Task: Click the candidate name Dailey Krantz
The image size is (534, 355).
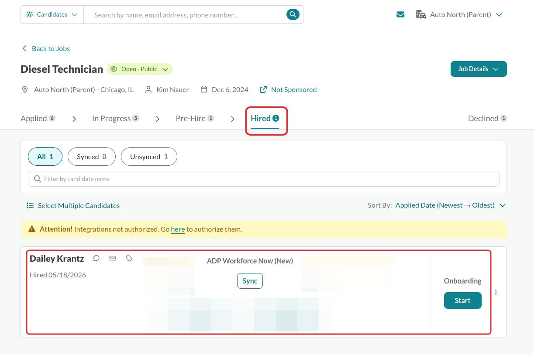Action: coord(57,259)
